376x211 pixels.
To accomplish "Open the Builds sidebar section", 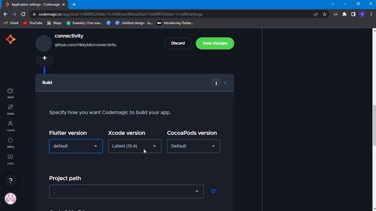I will (x=11, y=110).
